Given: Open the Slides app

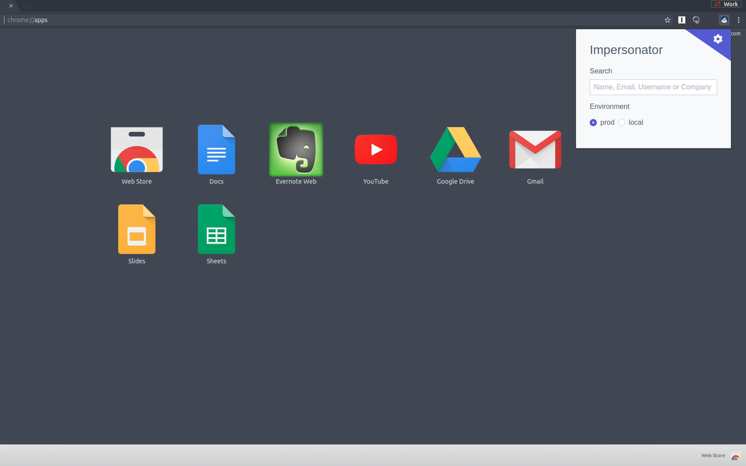Looking at the screenshot, I should tap(136, 229).
